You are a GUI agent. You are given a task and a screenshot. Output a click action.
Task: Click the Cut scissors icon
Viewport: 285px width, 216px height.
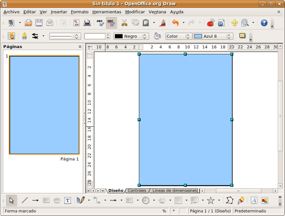pyautogui.click(x=125, y=23)
